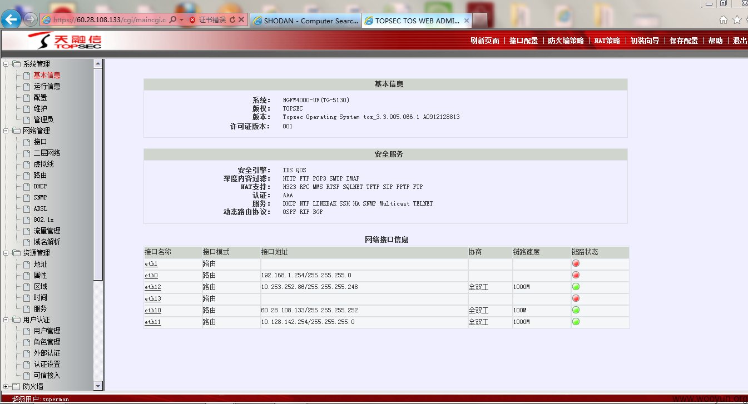Image resolution: width=748 pixels, height=404 pixels.
Task: Click the red certificate error shield icon
Action: click(x=192, y=19)
